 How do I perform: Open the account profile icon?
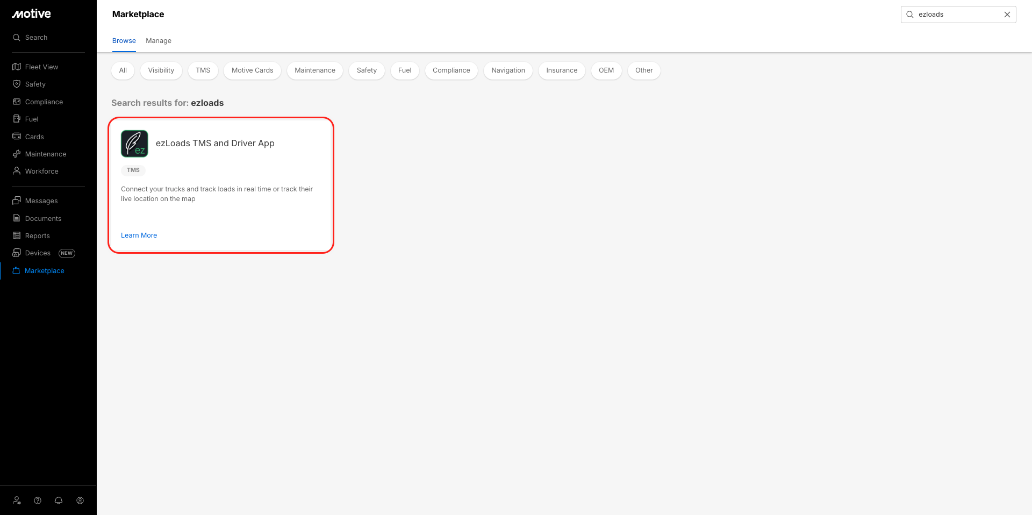(x=80, y=500)
